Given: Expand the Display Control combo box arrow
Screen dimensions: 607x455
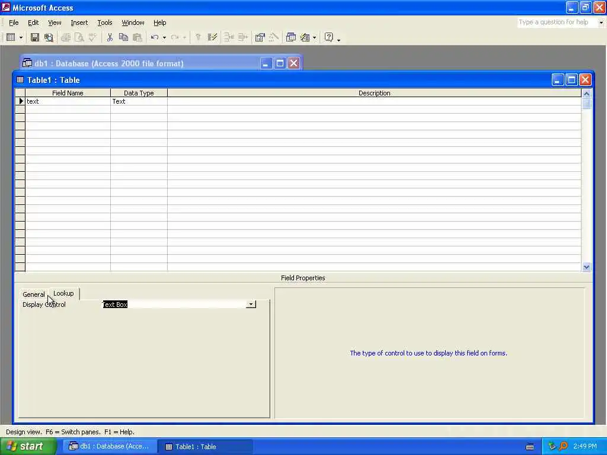Looking at the screenshot, I should click(251, 305).
